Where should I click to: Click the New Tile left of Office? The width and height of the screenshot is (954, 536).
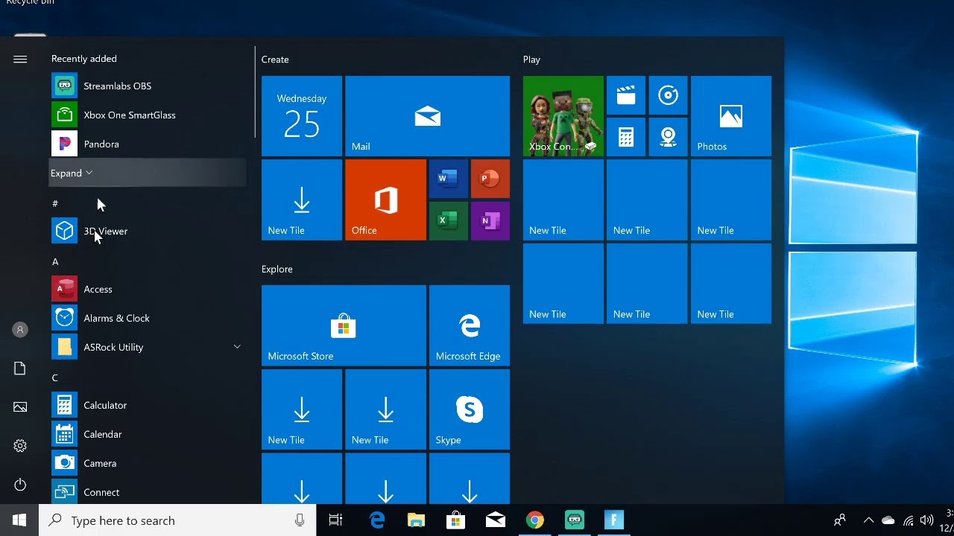pos(302,200)
